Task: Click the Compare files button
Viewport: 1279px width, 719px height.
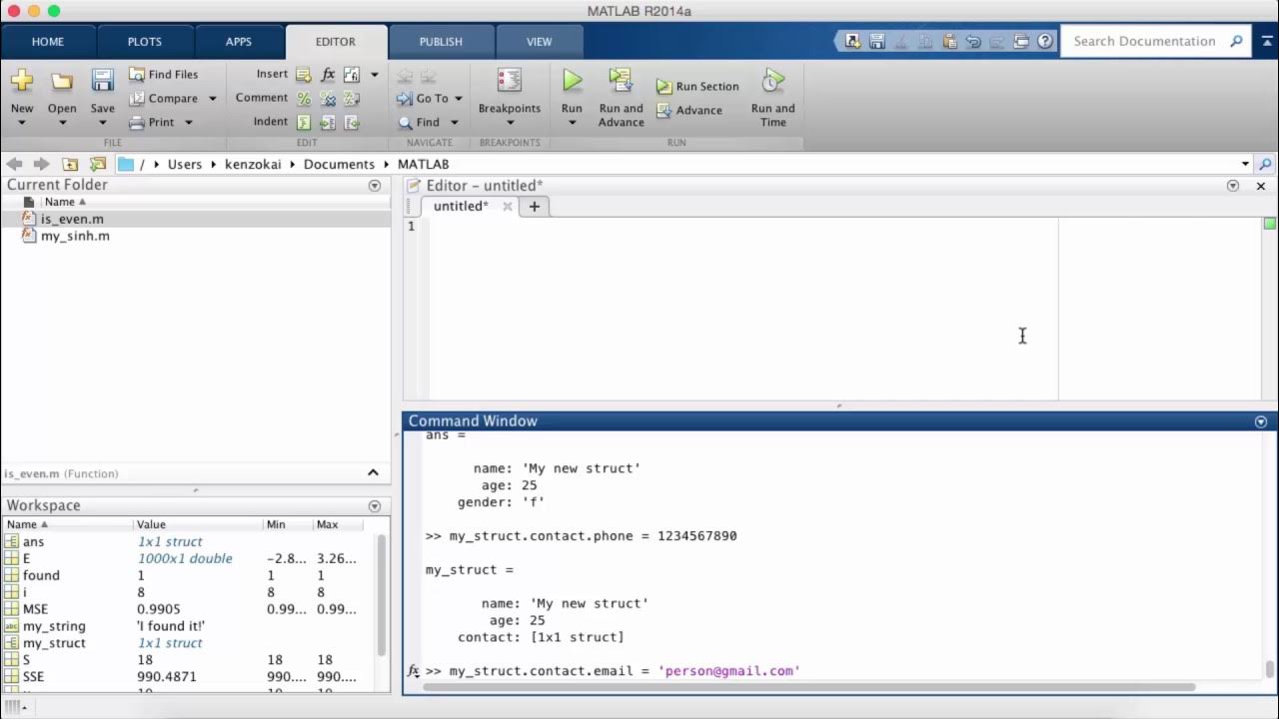Action: [164, 98]
